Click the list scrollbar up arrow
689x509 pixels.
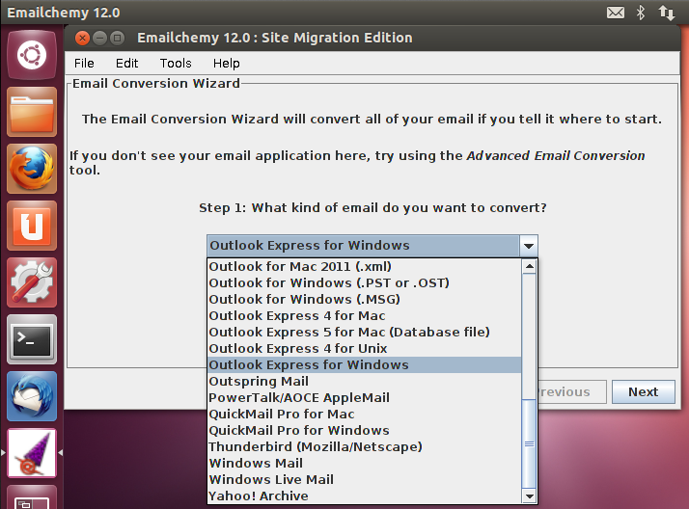point(530,266)
